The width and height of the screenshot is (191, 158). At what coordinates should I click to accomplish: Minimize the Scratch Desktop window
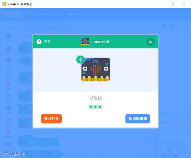(160, 4)
